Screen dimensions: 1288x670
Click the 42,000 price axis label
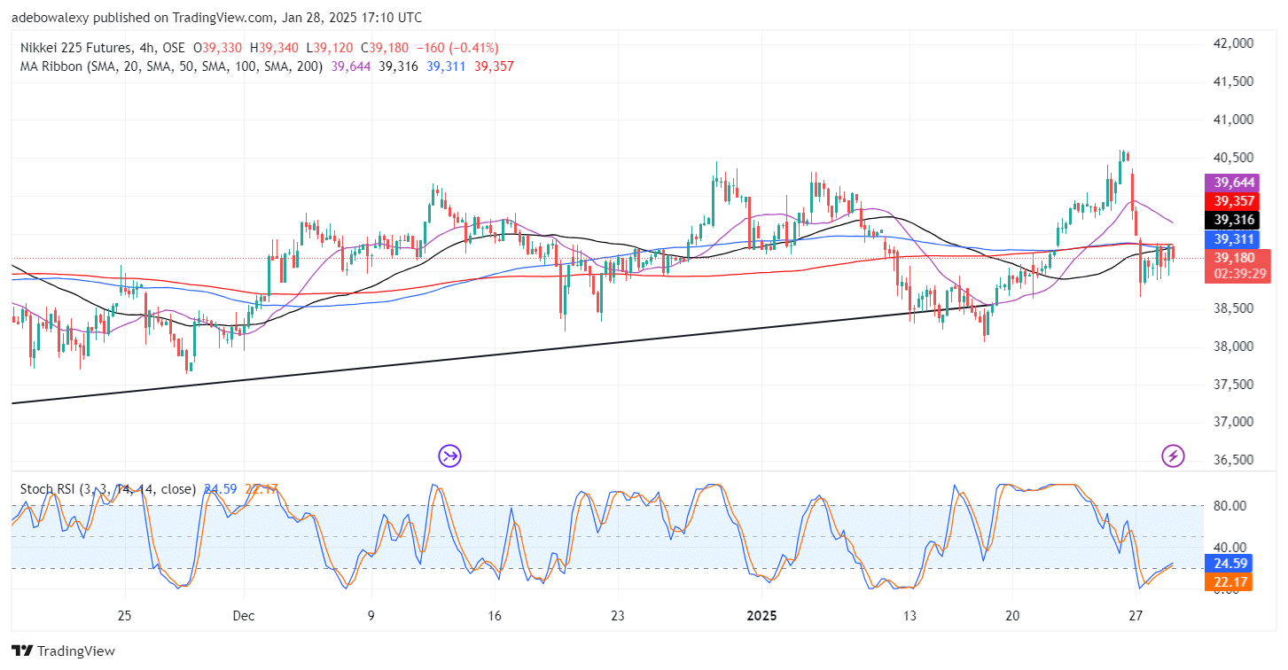click(1233, 43)
